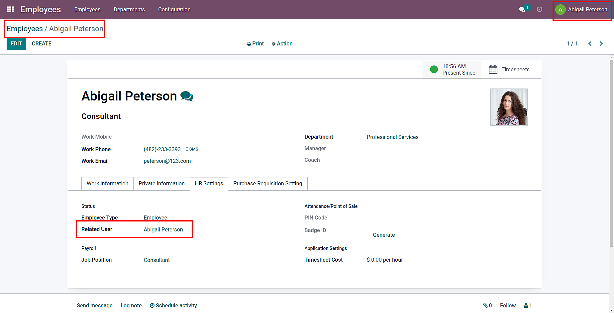Open the Print dropdown
This screenshot has height=313, width=614.
255,44
